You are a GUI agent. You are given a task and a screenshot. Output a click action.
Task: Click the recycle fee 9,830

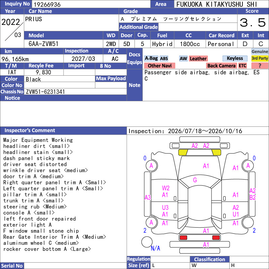tap(43, 72)
